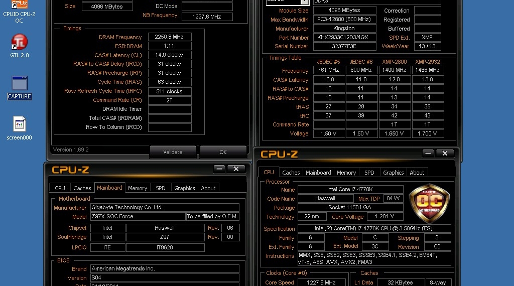The image size is (514, 286).
Task: Click the Manufacturer field showing Kingston
Action: point(344,29)
